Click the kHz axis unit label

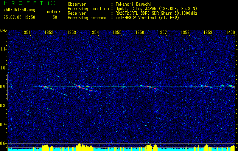(x=3, y=31)
